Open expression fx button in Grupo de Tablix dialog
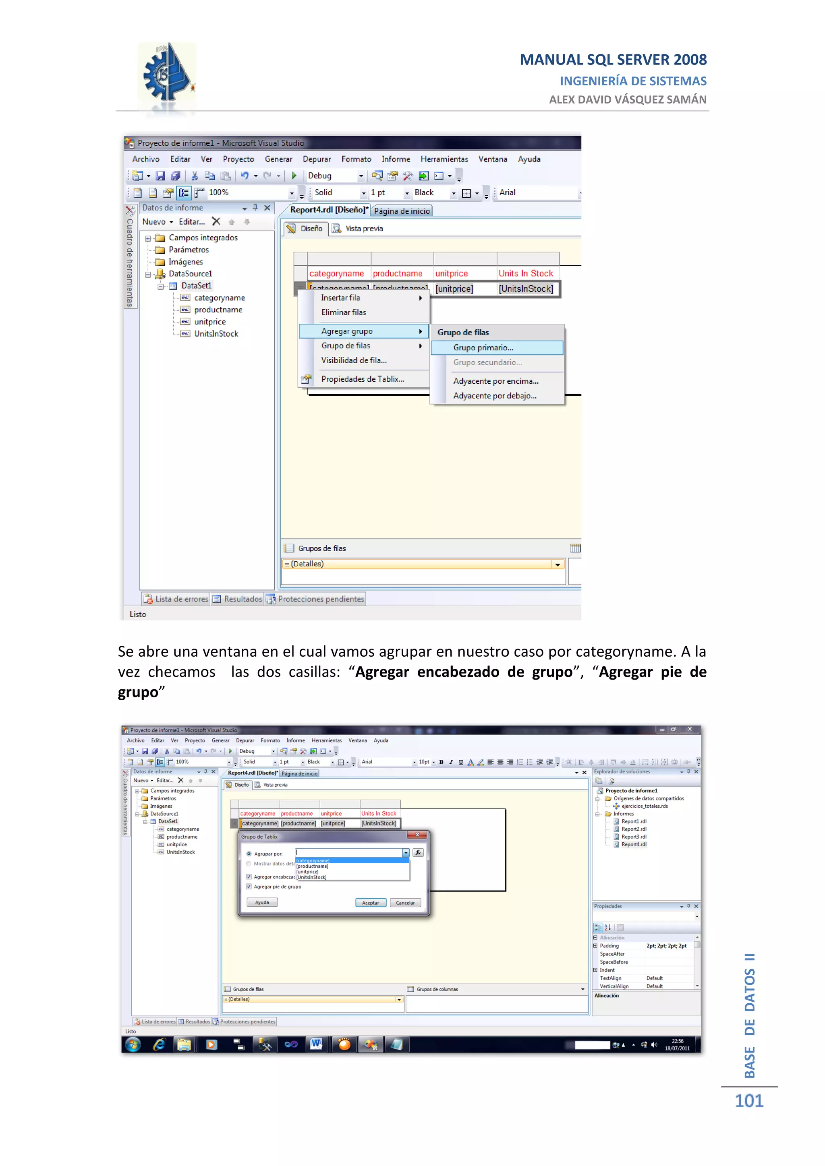This screenshot has width=825, height=1166. click(418, 853)
